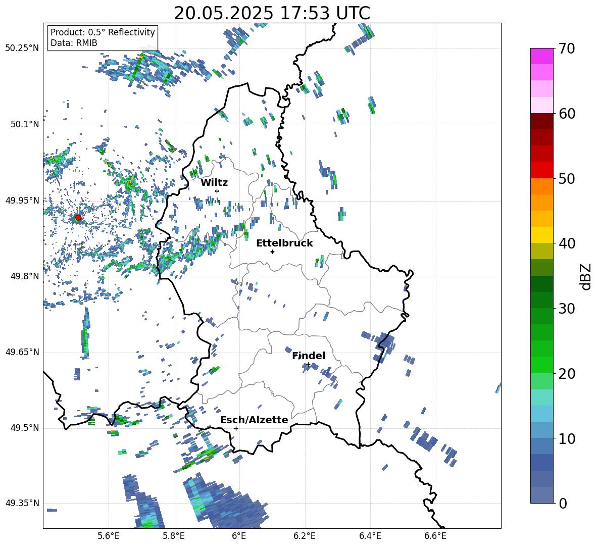Click the Ettelbruck city label

(x=284, y=243)
